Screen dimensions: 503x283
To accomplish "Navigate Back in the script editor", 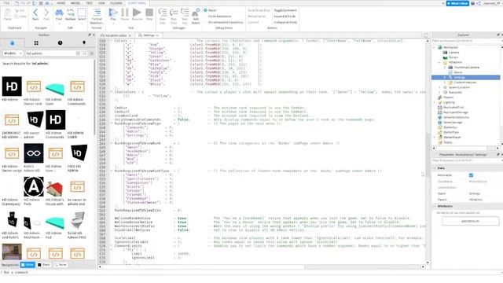I will coord(35,14).
